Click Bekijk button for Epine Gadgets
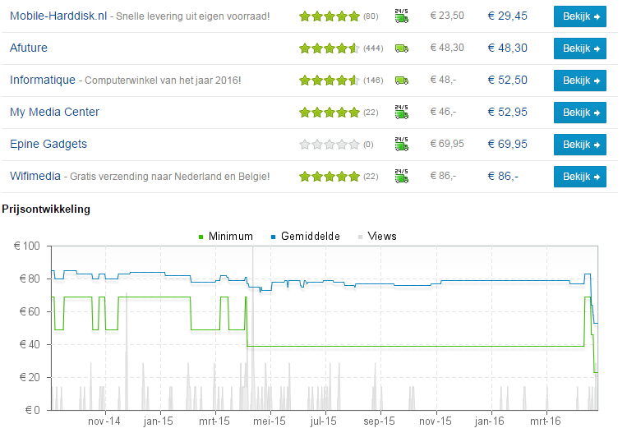627x442 pixels. pos(580,145)
